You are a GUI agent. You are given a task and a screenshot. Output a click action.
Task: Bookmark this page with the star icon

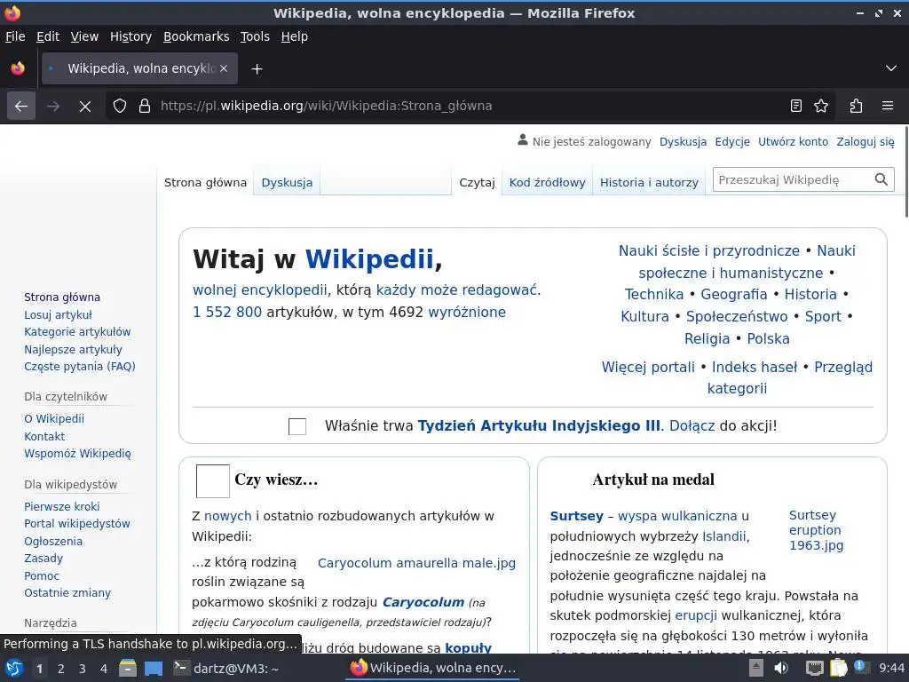pos(821,106)
